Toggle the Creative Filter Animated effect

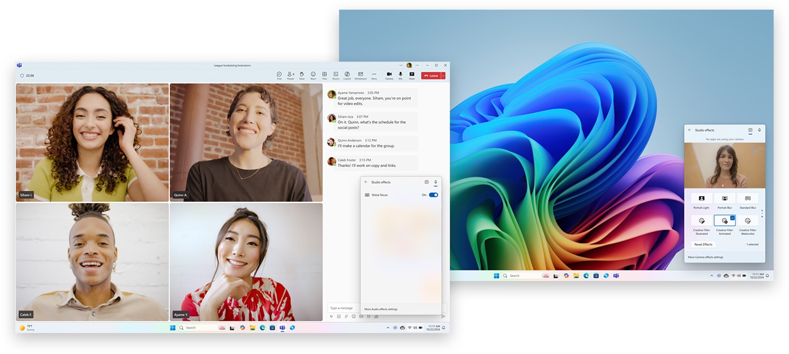(x=724, y=221)
